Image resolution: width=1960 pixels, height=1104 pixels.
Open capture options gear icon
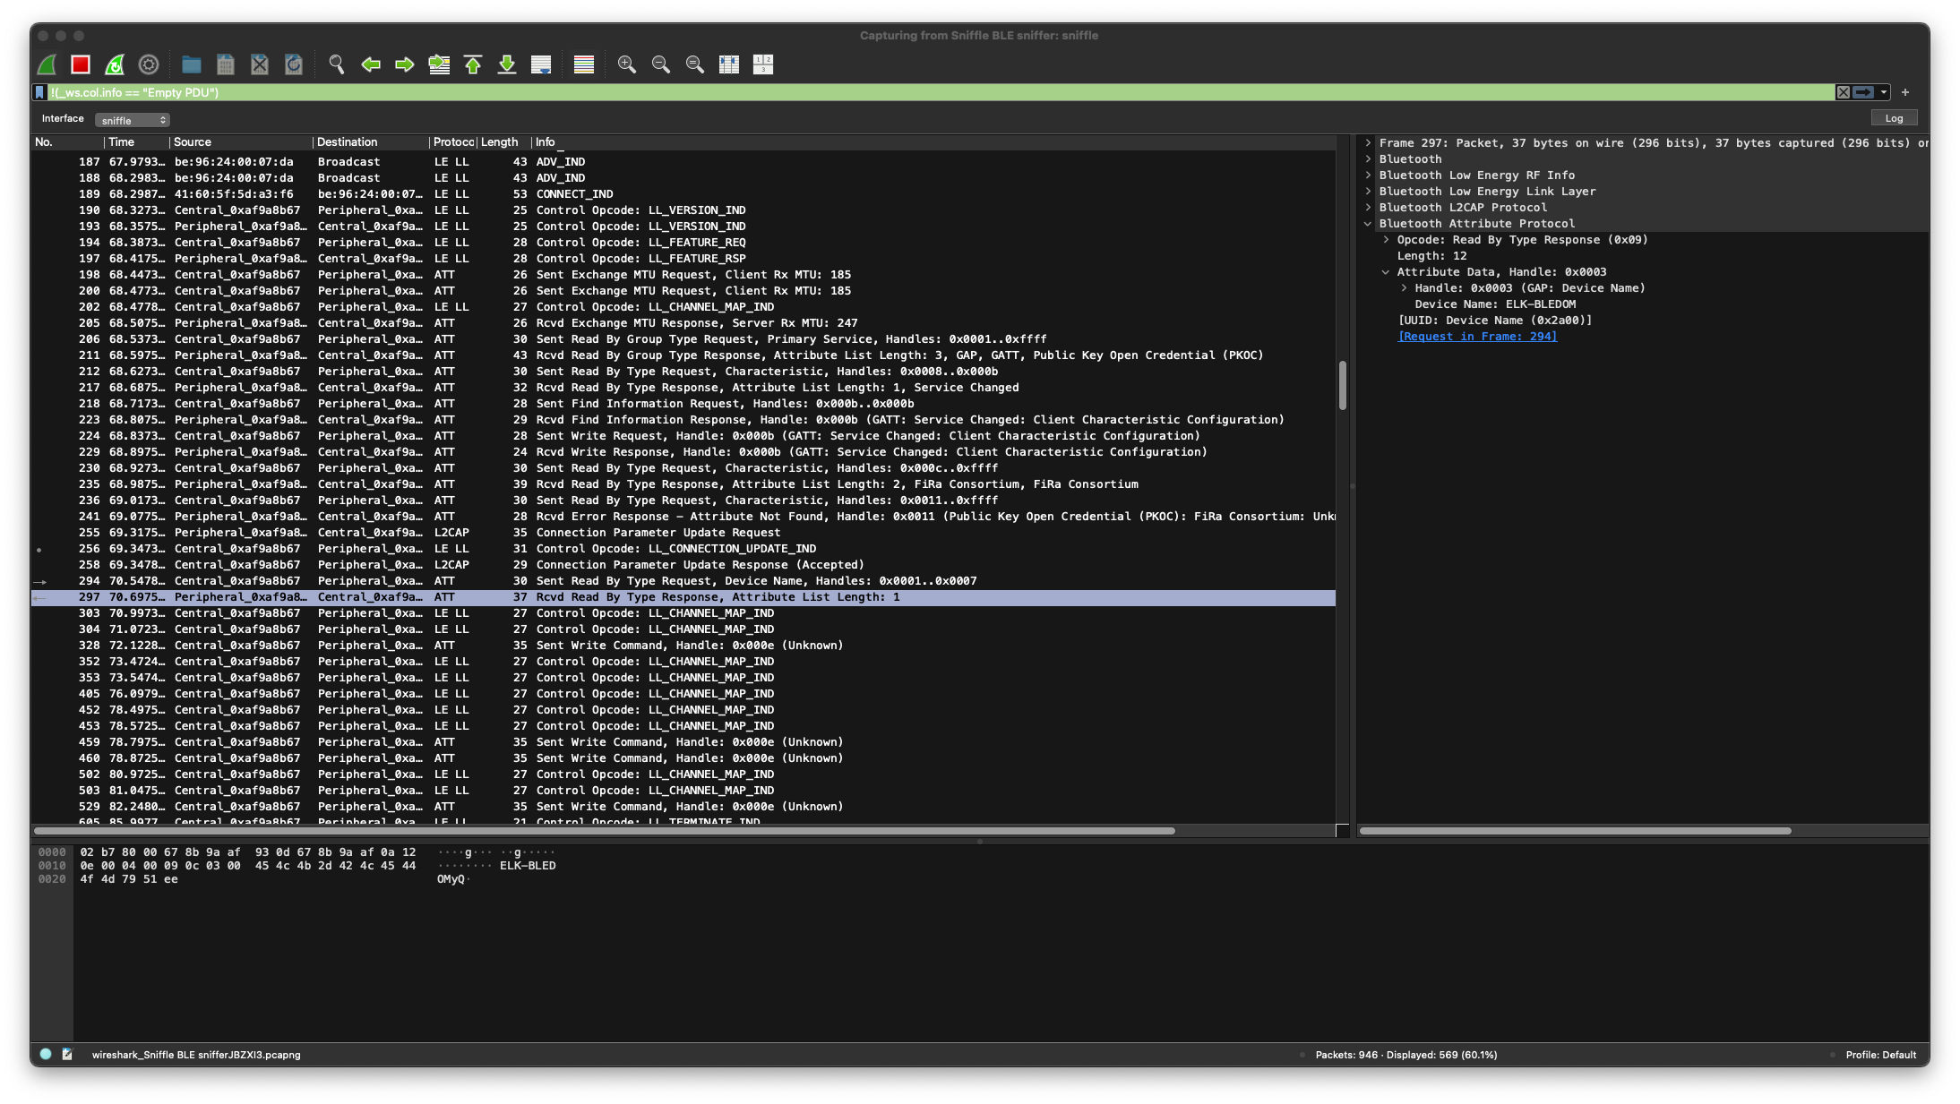[149, 64]
